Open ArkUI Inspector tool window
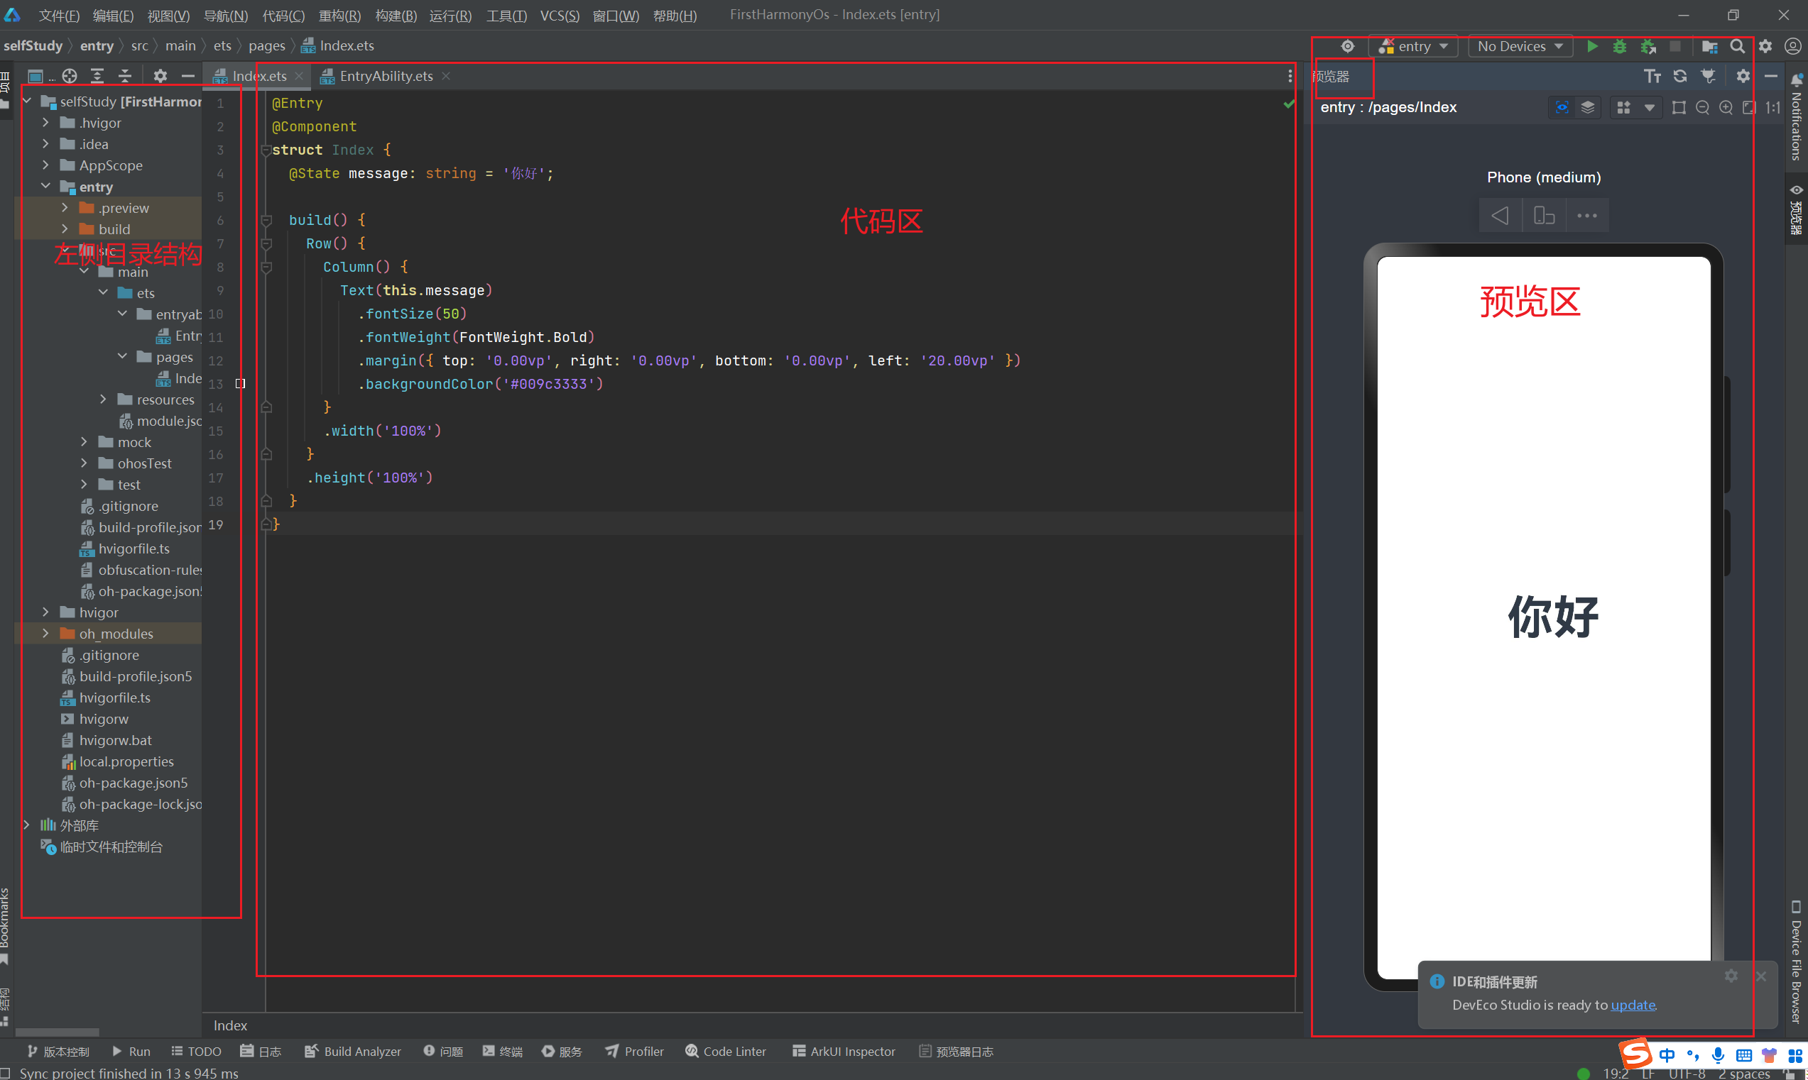The height and width of the screenshot is (1080, 1808). coord(843,1051)
